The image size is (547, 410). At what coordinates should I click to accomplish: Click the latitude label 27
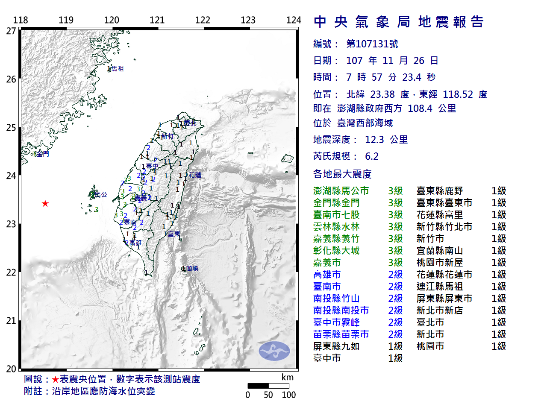11,31
